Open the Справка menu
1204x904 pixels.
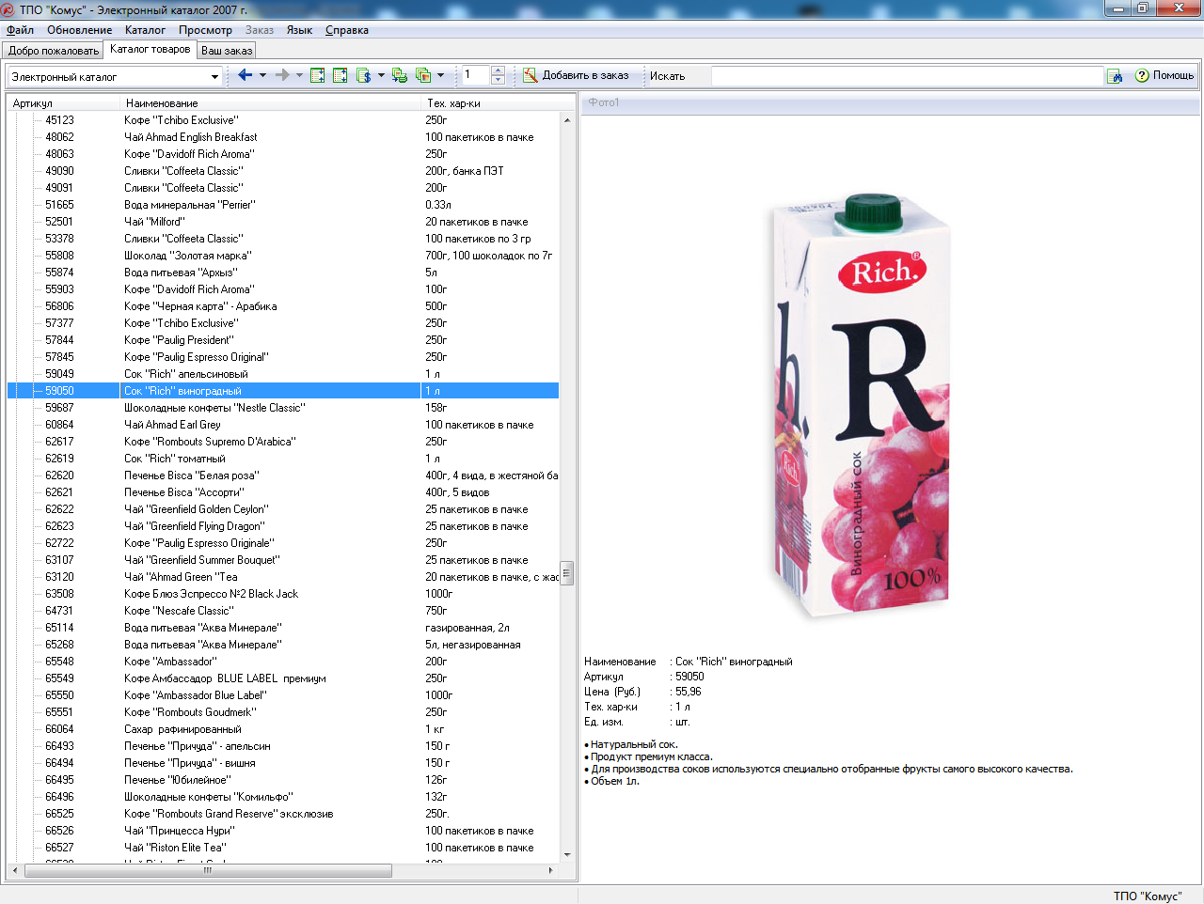[347, 30]
